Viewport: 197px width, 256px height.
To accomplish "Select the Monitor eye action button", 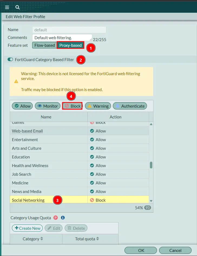I will point(48,106).
